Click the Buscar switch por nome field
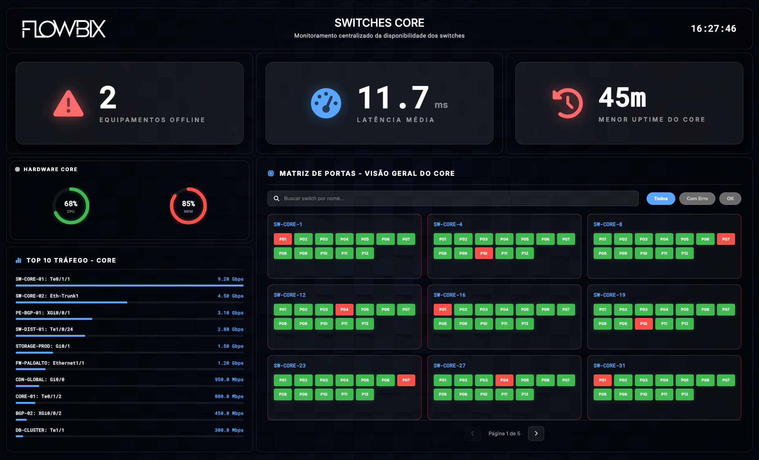 pyautogui.click(x=453, y=199)
